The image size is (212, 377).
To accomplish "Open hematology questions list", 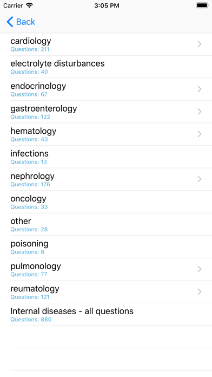I will [x=106, y=134].
